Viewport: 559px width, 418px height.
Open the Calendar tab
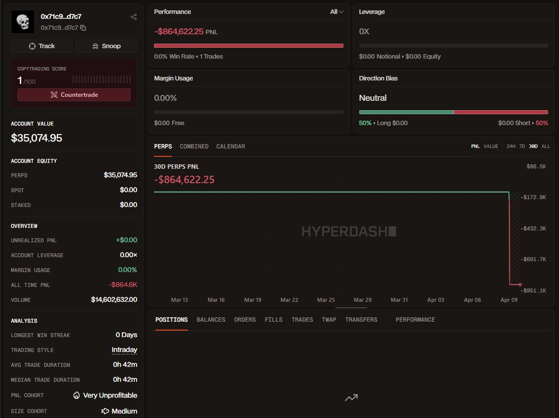[231, 146]
